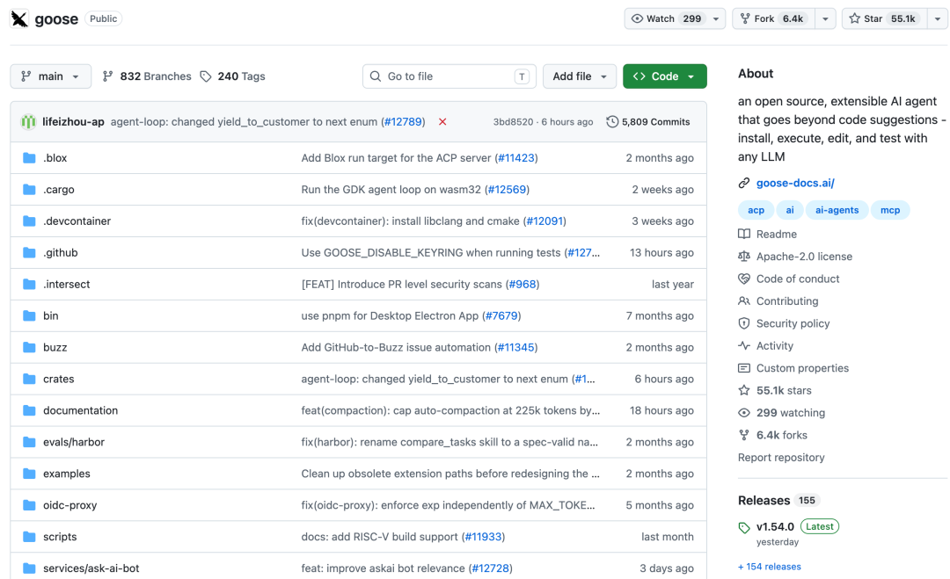
Task: Click the folder icon for scripts
Action: (29, 537)
